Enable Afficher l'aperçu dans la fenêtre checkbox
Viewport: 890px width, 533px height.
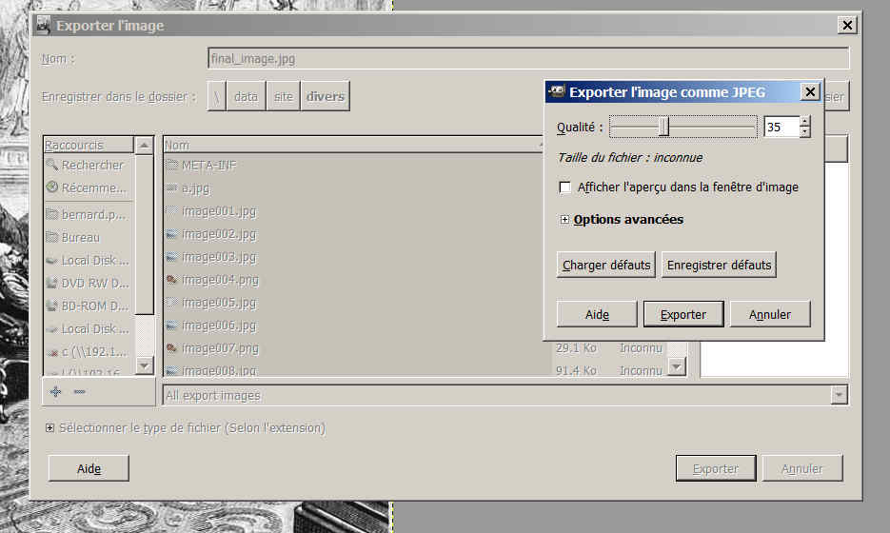[x=565, y=188]
